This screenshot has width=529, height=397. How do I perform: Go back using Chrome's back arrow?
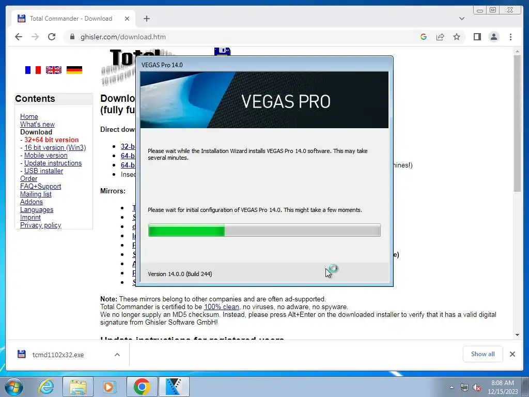19,37
